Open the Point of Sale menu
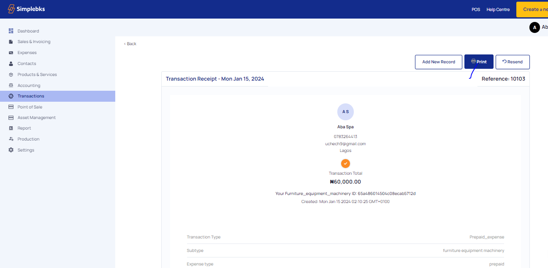This screenshot has height=268, width=548. pos(30,107)
